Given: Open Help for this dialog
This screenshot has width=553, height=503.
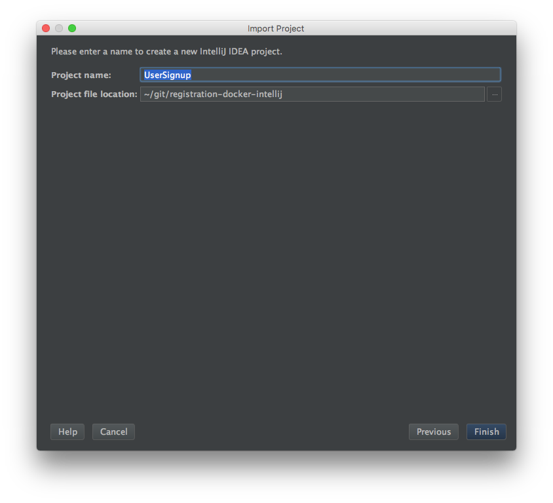Looking at the screenshot, I should (67, 432).
